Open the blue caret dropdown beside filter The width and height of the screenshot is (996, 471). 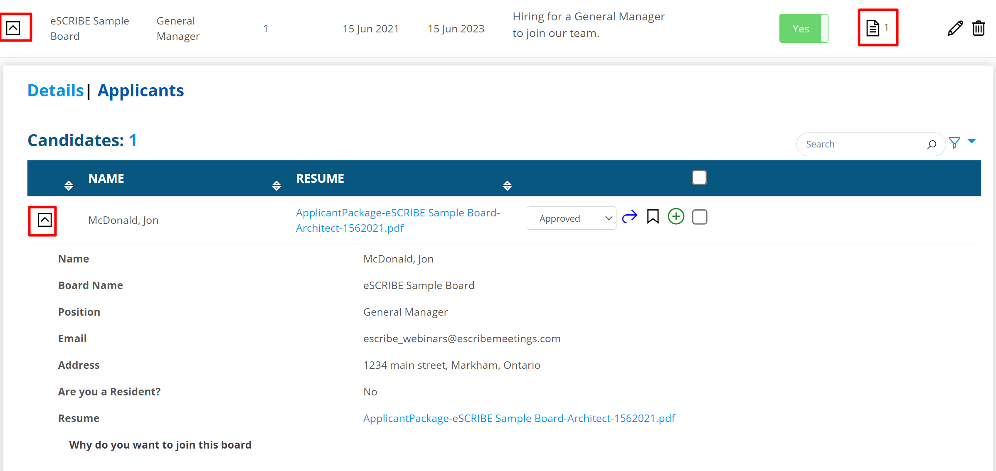(x=971, y=141)
